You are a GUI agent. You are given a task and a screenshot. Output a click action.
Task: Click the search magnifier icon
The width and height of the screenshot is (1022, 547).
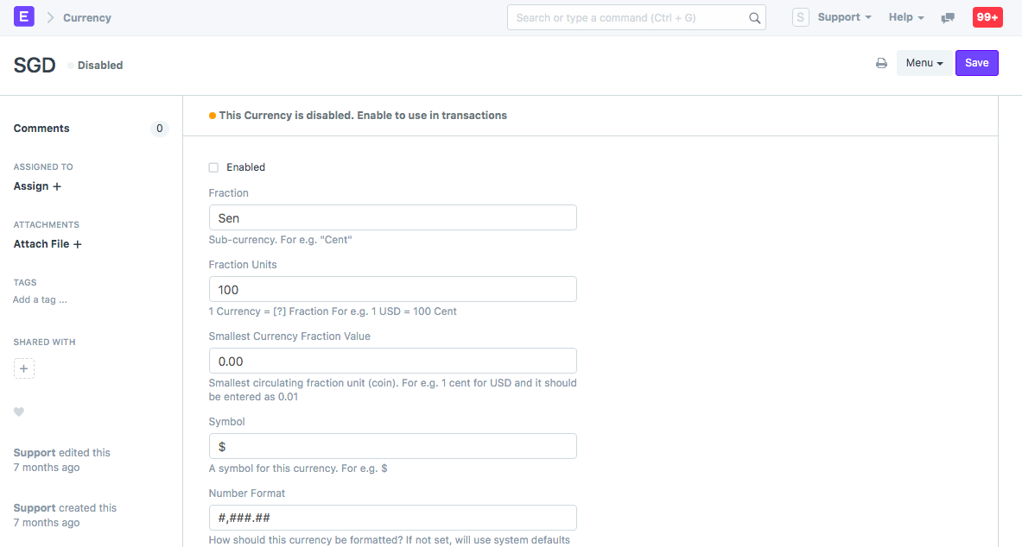(x=754, y=18)
